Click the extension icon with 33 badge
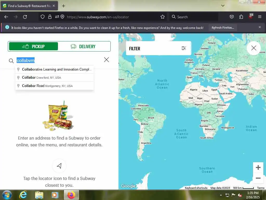266x200 pixels. pyautogui.click(x=251, y=16)
